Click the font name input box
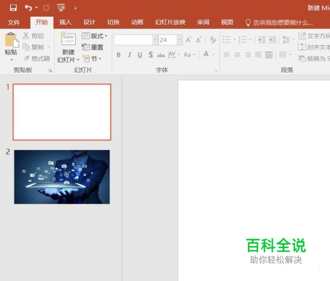 point(133,40)
